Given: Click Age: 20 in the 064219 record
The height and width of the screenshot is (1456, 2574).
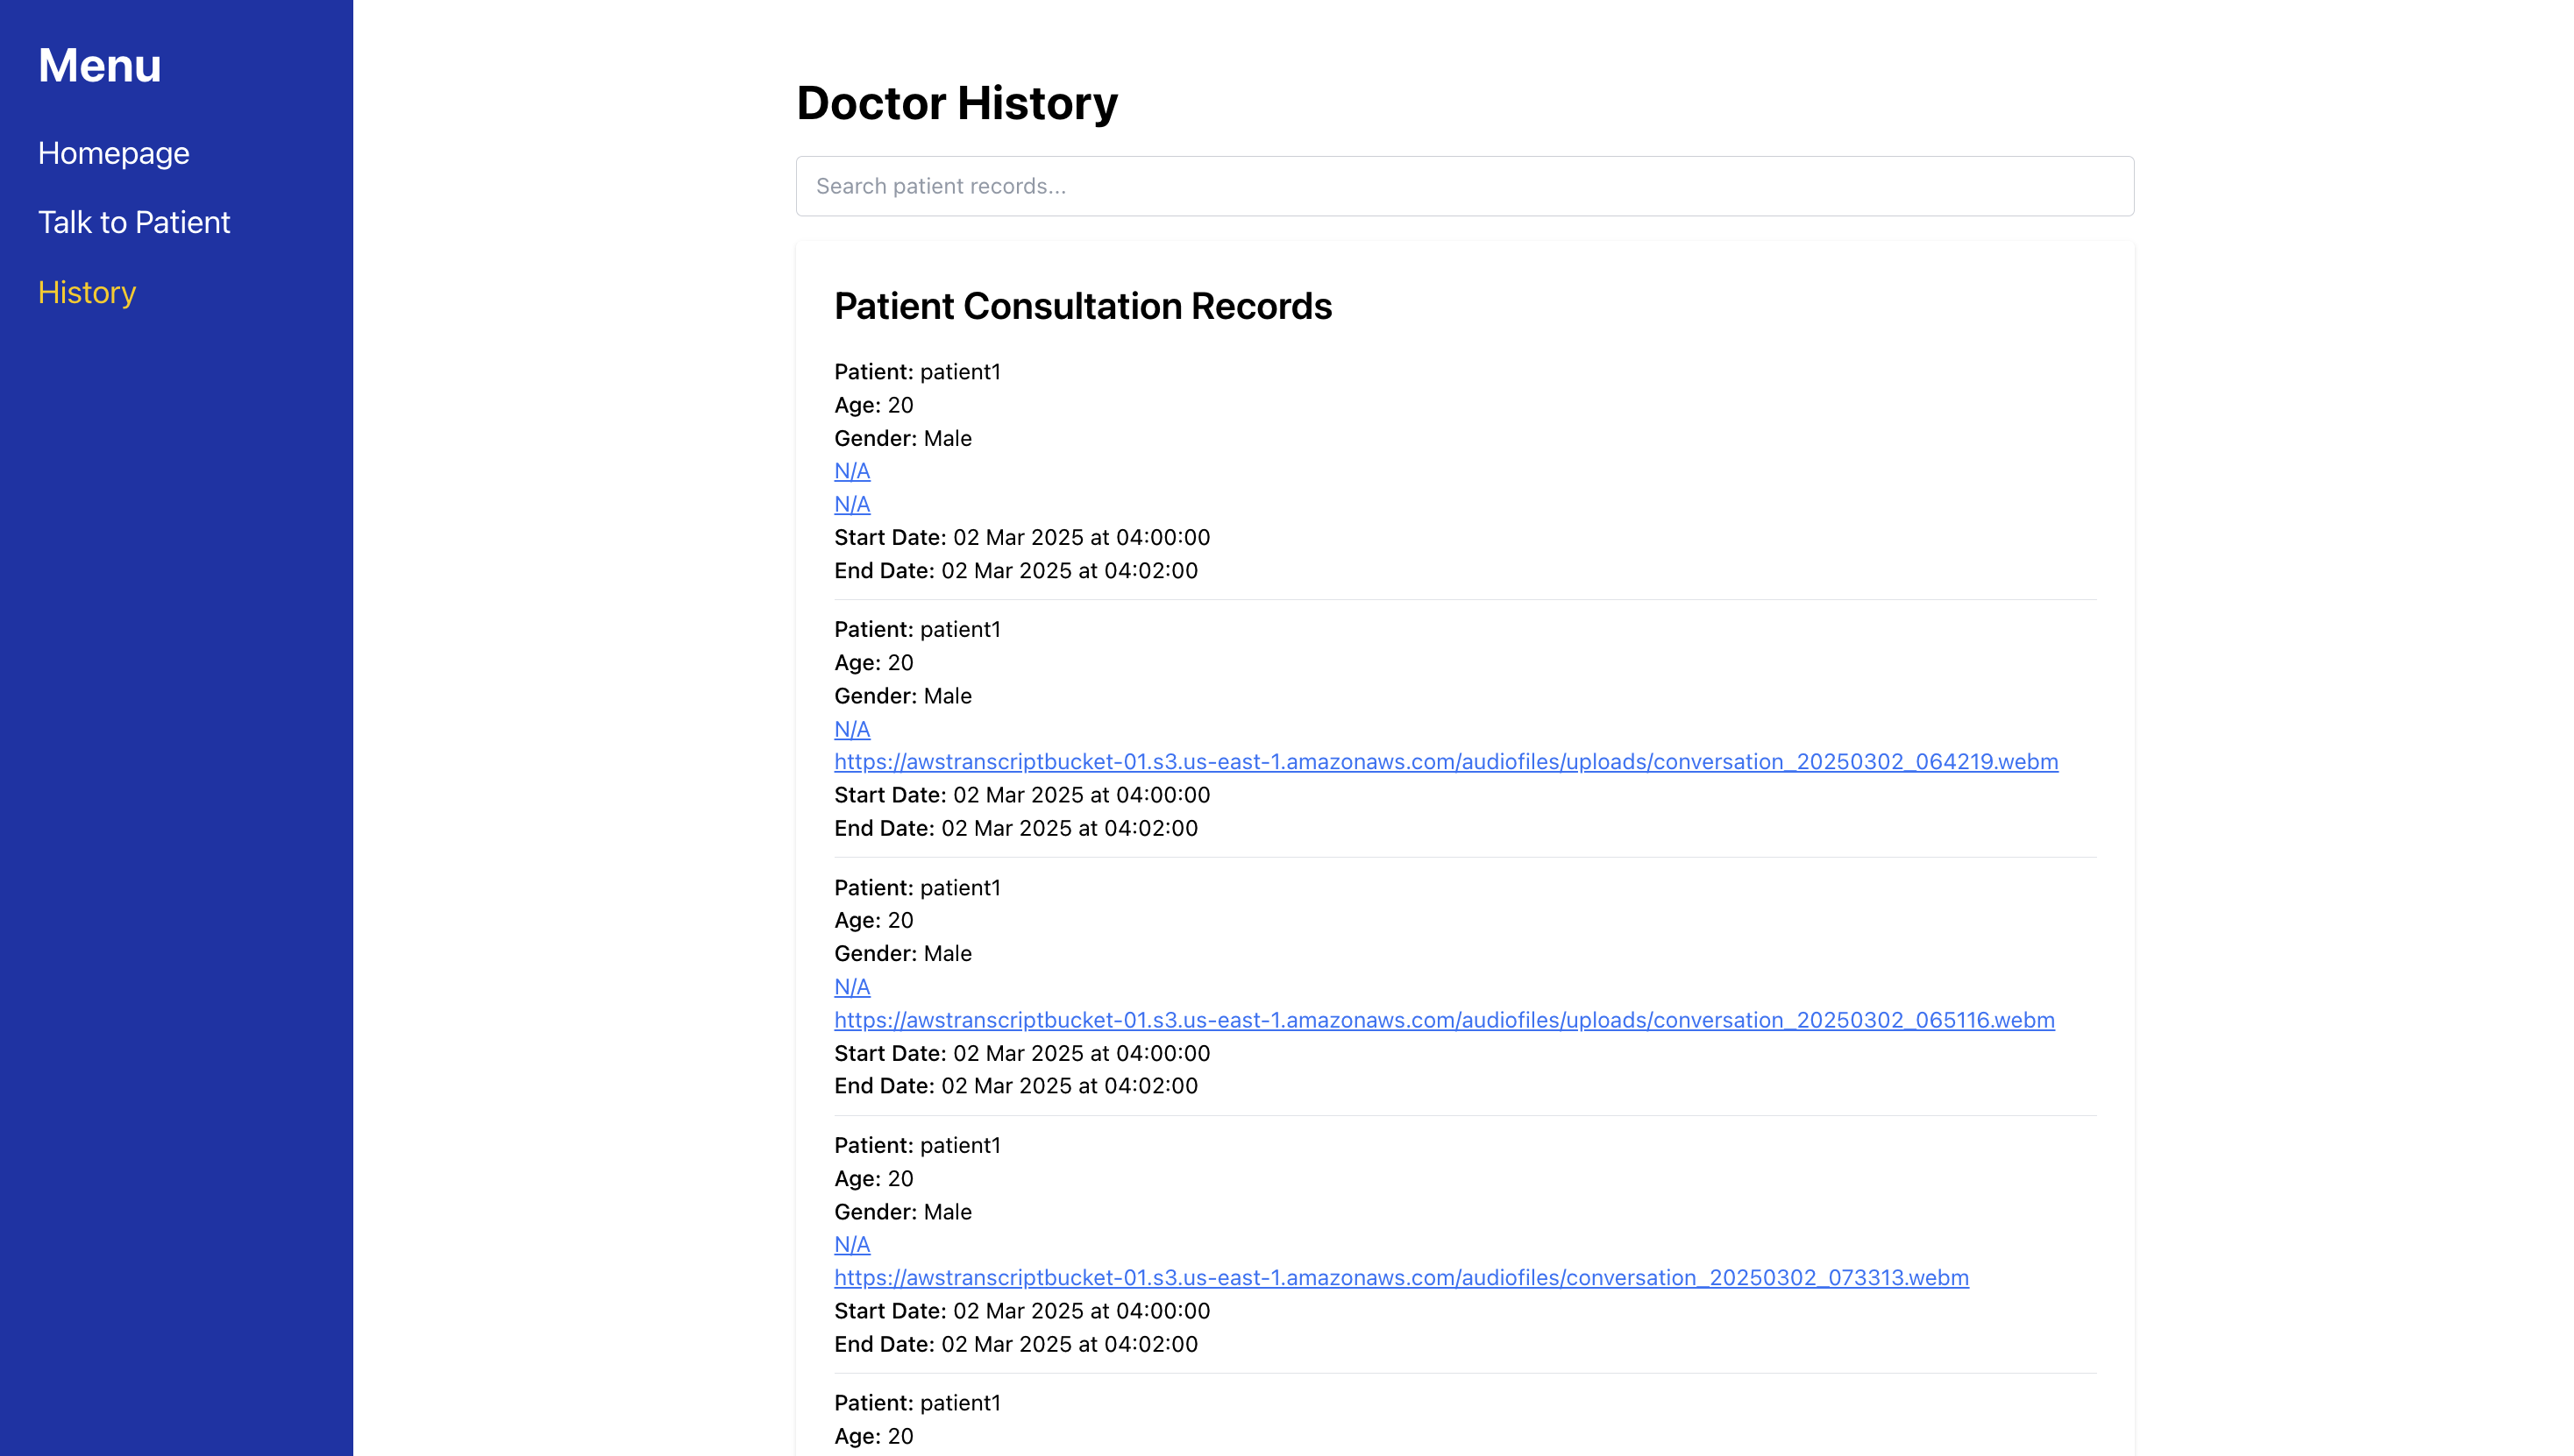Looking at the screenshot, I should (874, 663).
